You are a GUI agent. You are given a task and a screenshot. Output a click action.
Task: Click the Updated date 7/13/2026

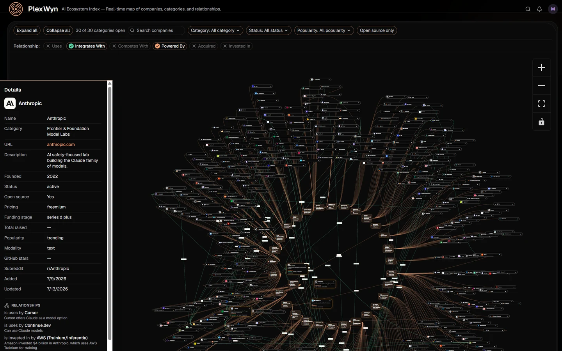(57, 289)
